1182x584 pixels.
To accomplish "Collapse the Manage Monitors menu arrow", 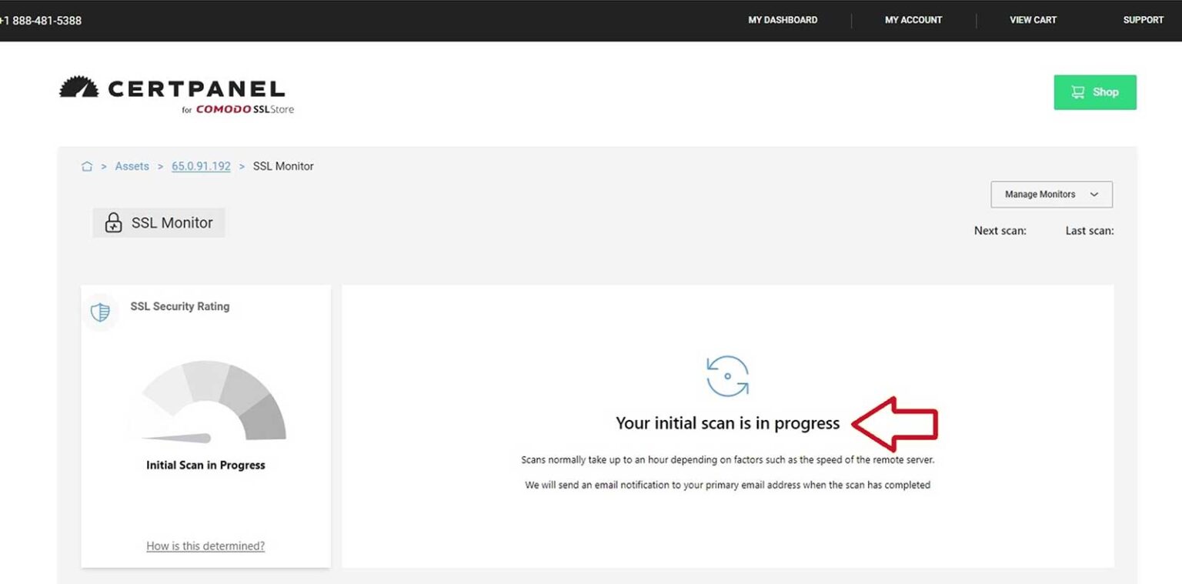I will pyautogui.click(x=1094, y=195).
